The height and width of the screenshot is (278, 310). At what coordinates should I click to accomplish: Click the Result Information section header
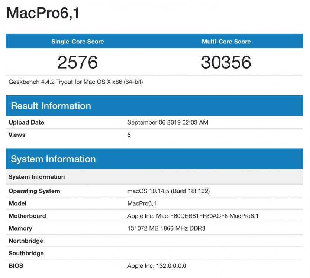click(x=154, y=106)
